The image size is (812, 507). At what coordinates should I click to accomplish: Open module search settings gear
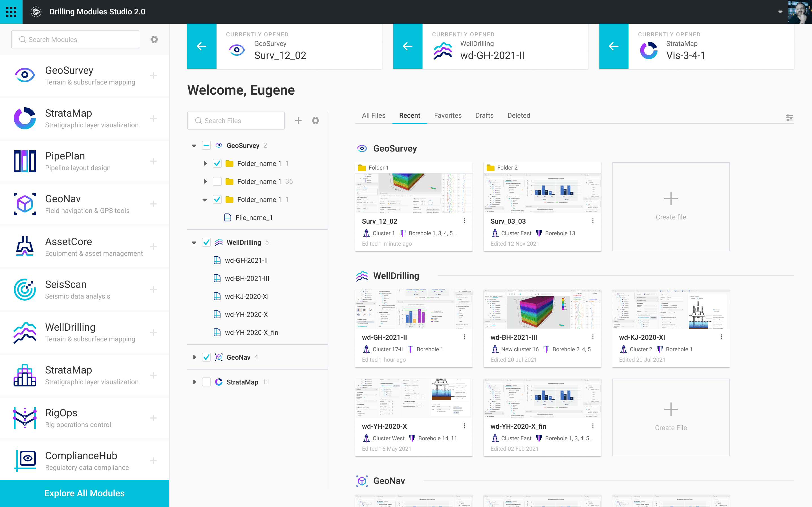(x=154, y=39)
